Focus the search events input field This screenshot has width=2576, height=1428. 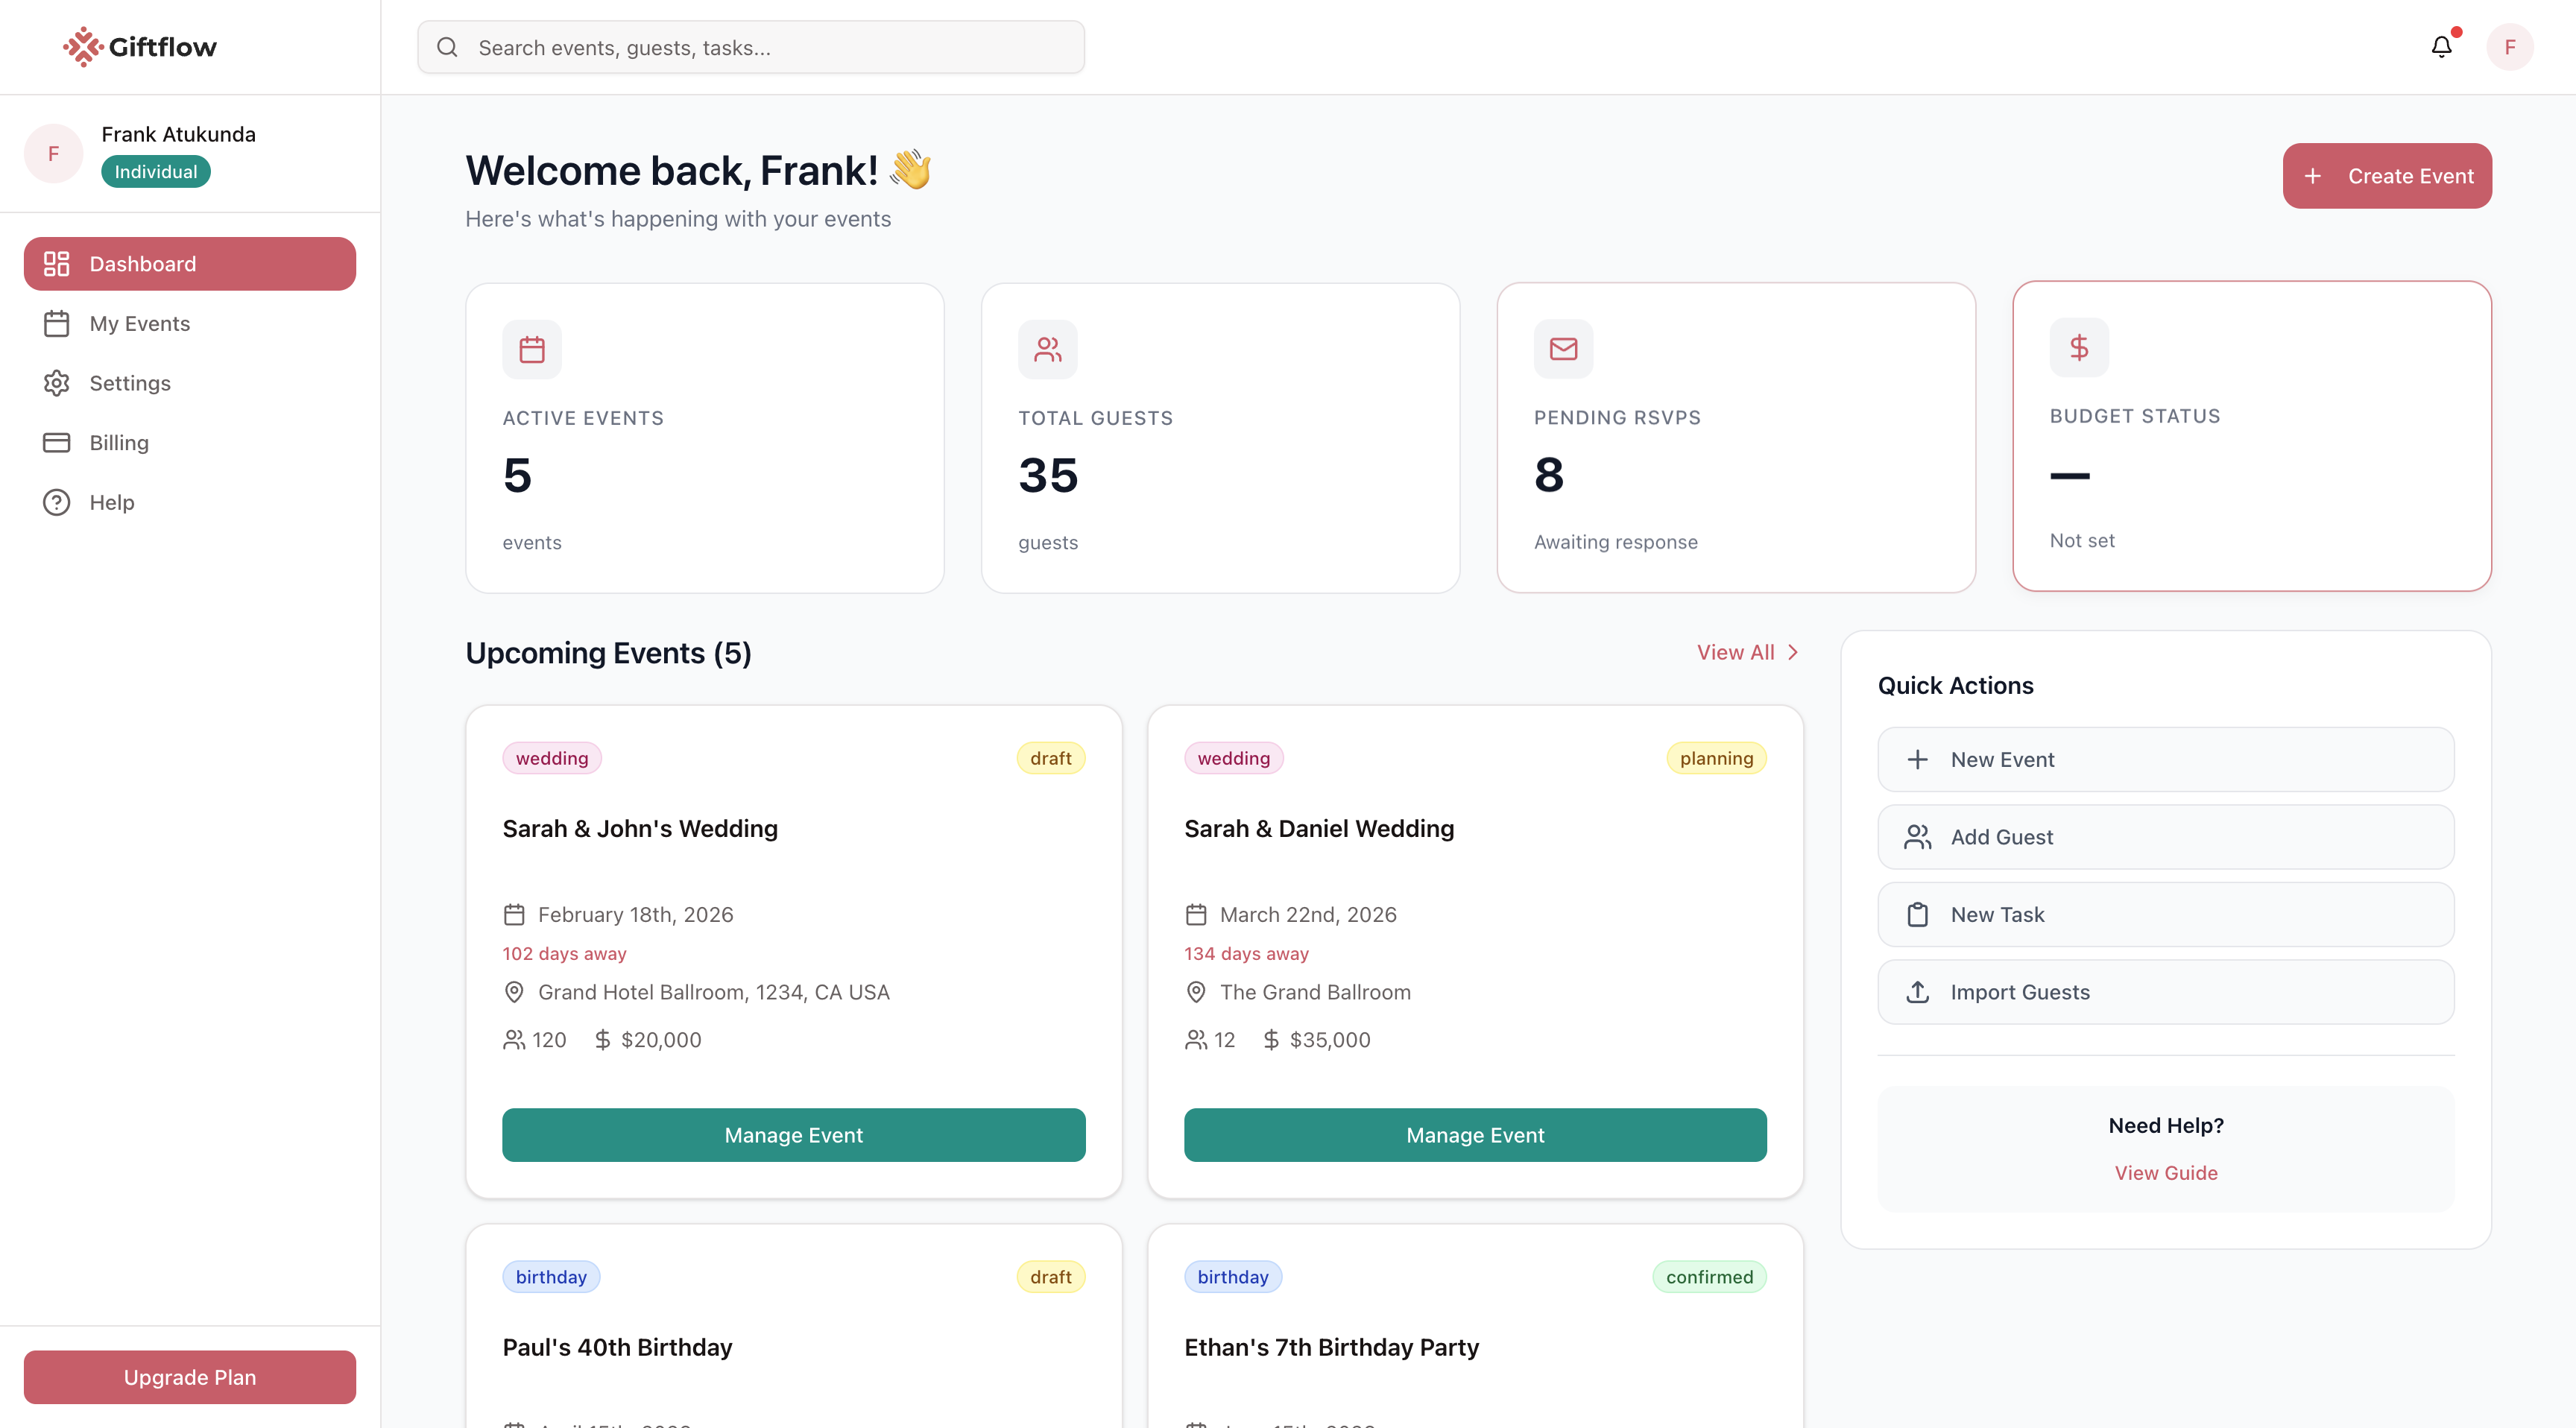770,47
